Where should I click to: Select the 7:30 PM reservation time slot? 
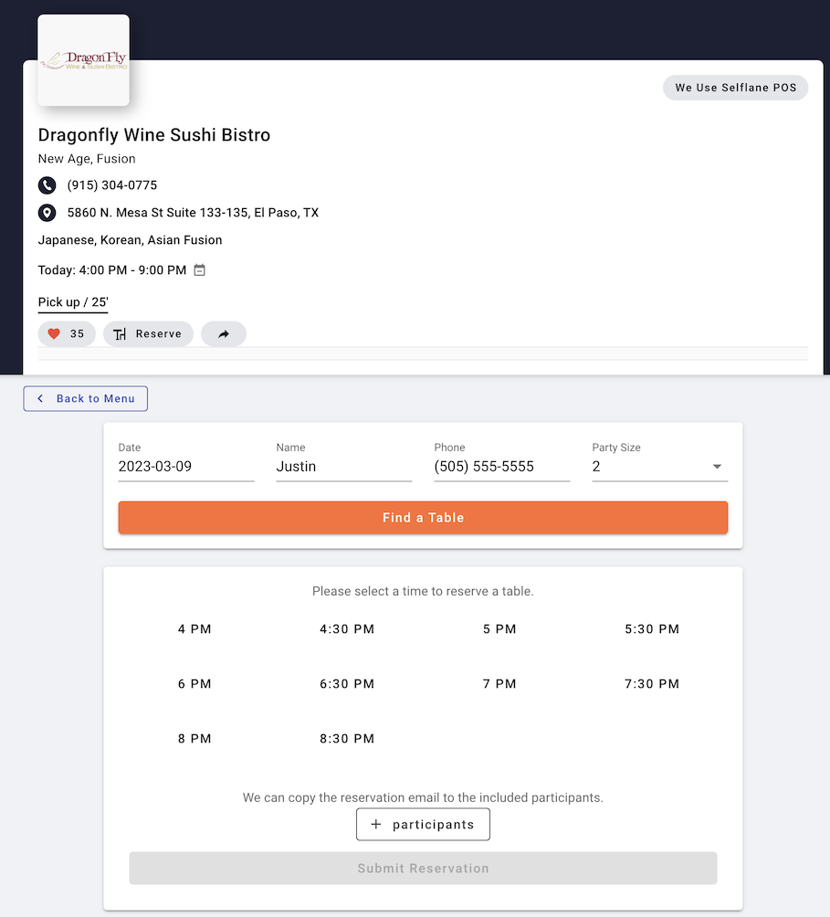coord(651,683)
